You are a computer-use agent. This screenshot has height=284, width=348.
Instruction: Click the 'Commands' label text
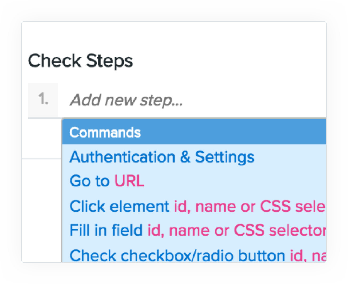105,132
